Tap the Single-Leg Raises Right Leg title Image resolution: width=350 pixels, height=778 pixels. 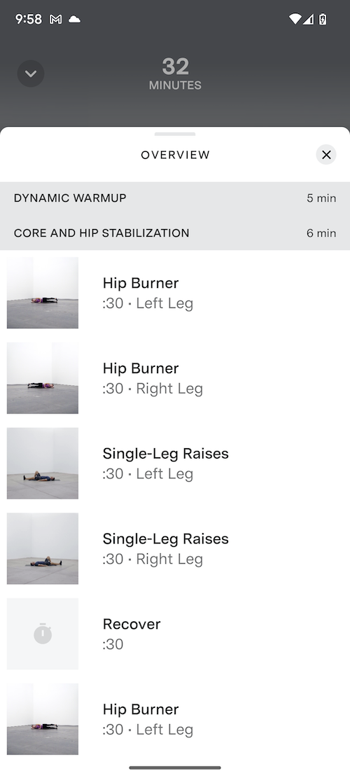tap(166, 539)
